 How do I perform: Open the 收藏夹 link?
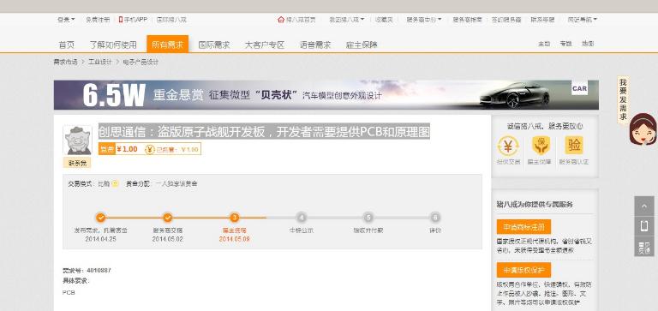384,20
